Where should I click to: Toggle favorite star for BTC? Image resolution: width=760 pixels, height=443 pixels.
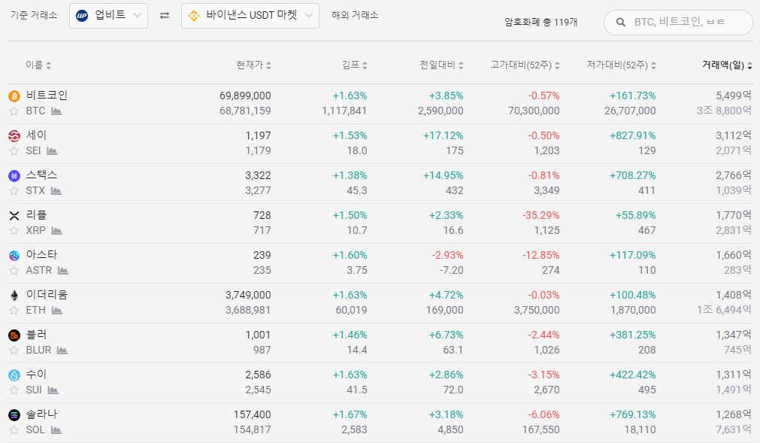click(14, 111)
